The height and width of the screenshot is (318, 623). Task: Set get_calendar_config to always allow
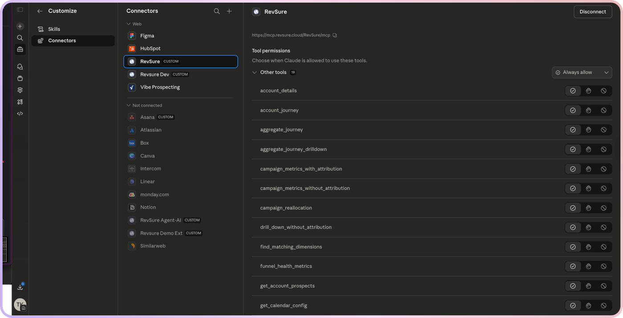click(573, 306)
